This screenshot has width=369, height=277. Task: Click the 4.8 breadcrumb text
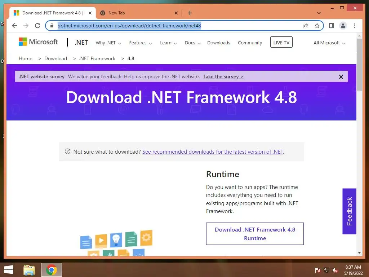(131, 58)
